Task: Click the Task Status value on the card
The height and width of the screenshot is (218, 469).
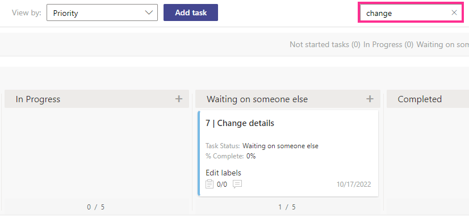Action: tap(280, 146)
